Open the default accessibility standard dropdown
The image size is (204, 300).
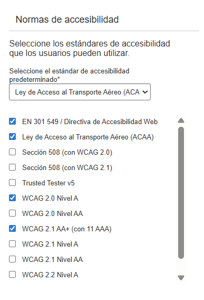pos(80,92)
